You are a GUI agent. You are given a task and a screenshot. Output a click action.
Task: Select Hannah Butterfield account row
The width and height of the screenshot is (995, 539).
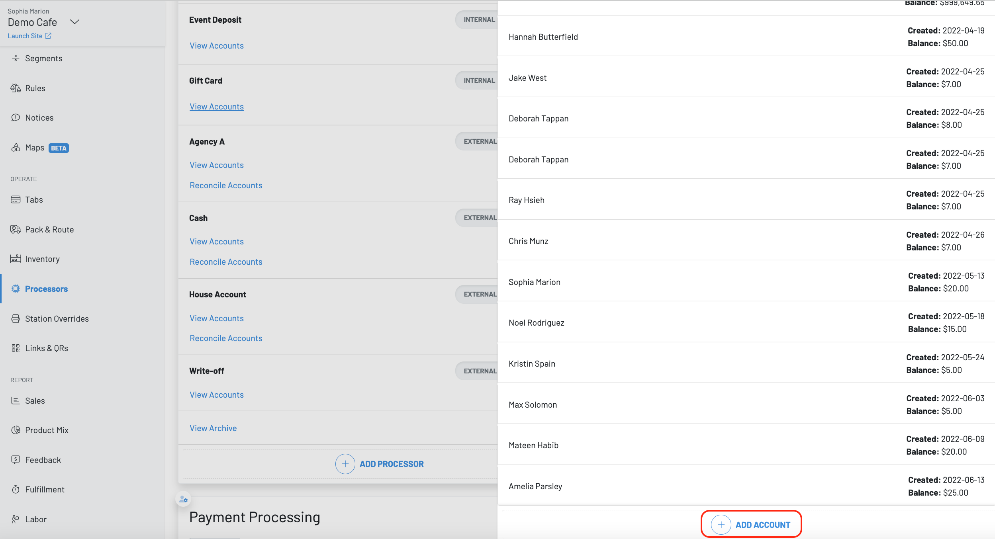(x=543, y=37)
